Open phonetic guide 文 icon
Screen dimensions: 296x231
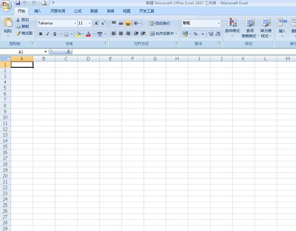(x=100, y=34)
